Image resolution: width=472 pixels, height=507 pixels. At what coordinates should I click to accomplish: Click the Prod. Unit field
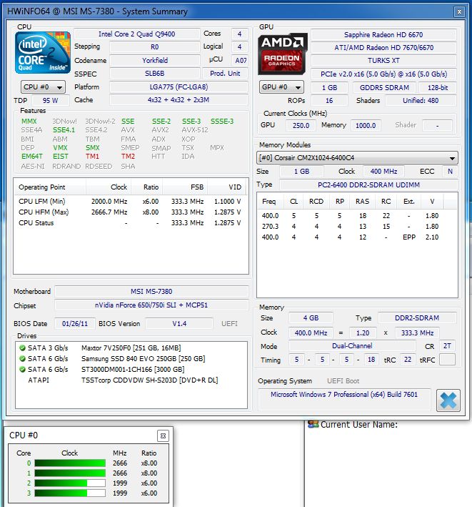tap(225, 74)
